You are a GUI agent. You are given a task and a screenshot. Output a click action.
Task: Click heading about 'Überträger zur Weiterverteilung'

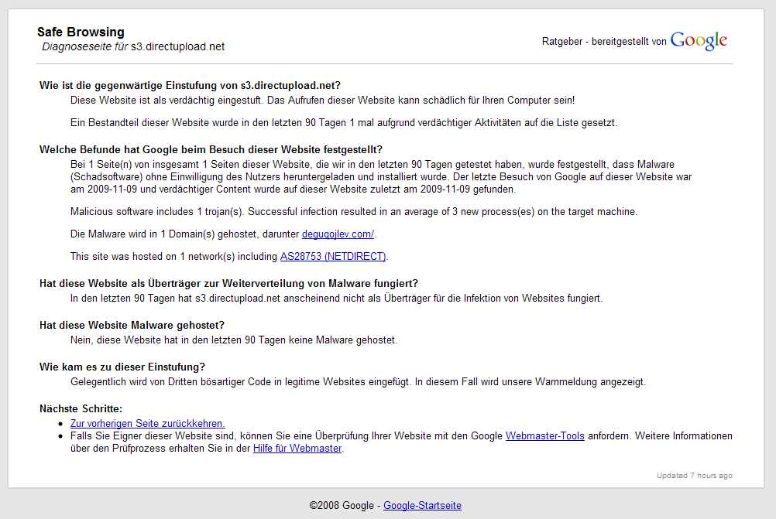point(228,283)
